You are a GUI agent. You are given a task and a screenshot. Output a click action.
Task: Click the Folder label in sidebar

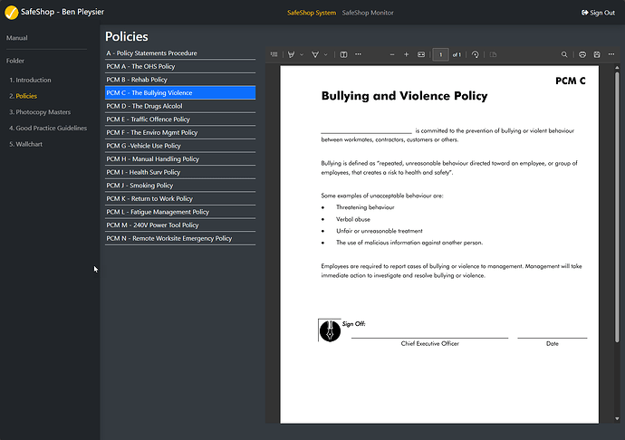pyautogui.click(x=15, y=61)
